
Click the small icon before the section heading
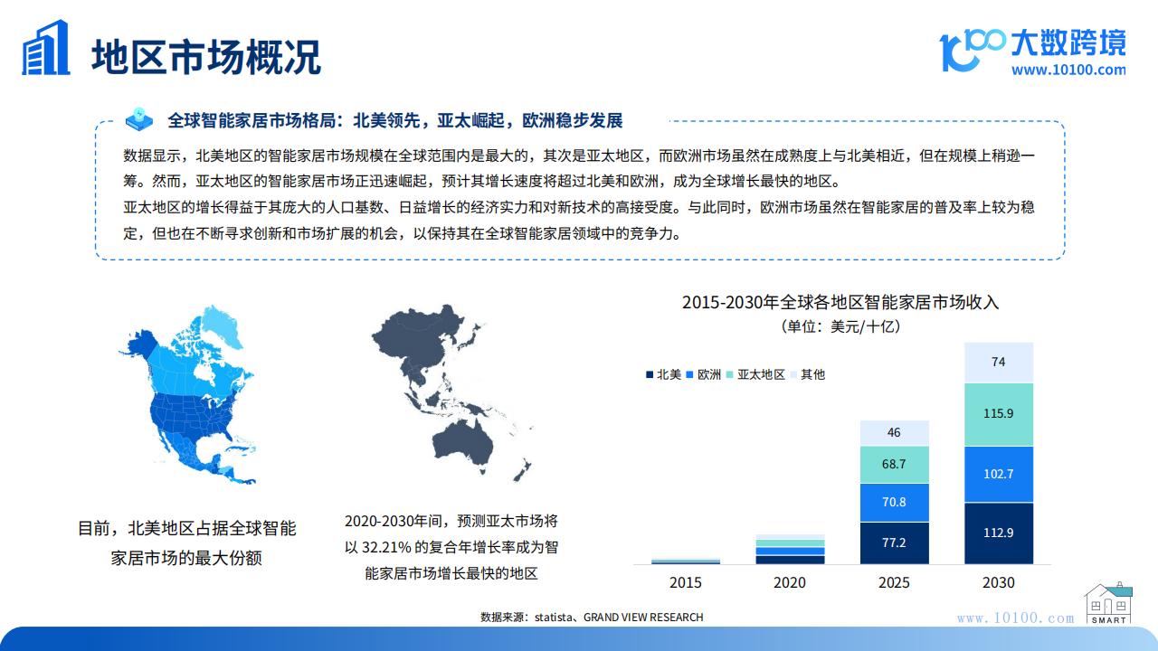click(142, 120)
